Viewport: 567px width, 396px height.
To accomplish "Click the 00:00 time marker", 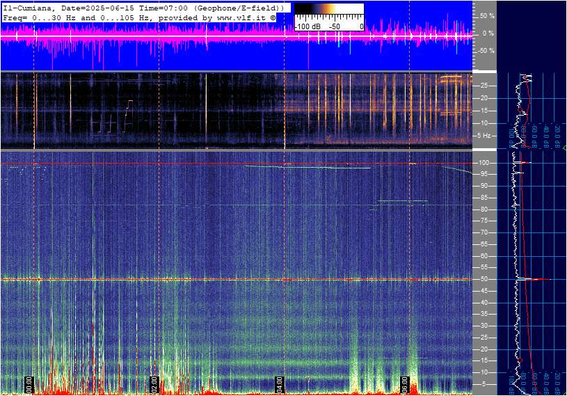I will (29, 384).
